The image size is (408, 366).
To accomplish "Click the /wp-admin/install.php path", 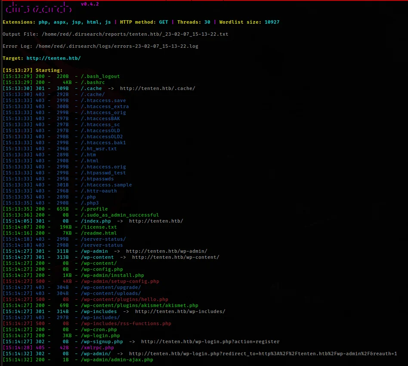I will coord(112,275).
